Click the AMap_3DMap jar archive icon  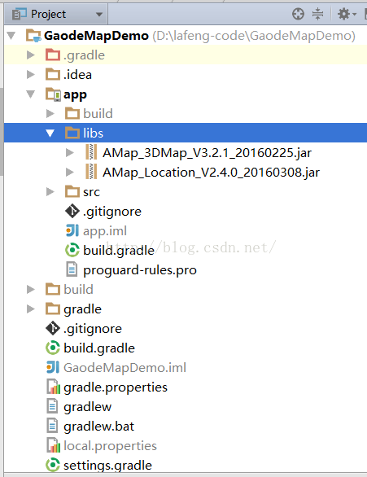point(91,152)
